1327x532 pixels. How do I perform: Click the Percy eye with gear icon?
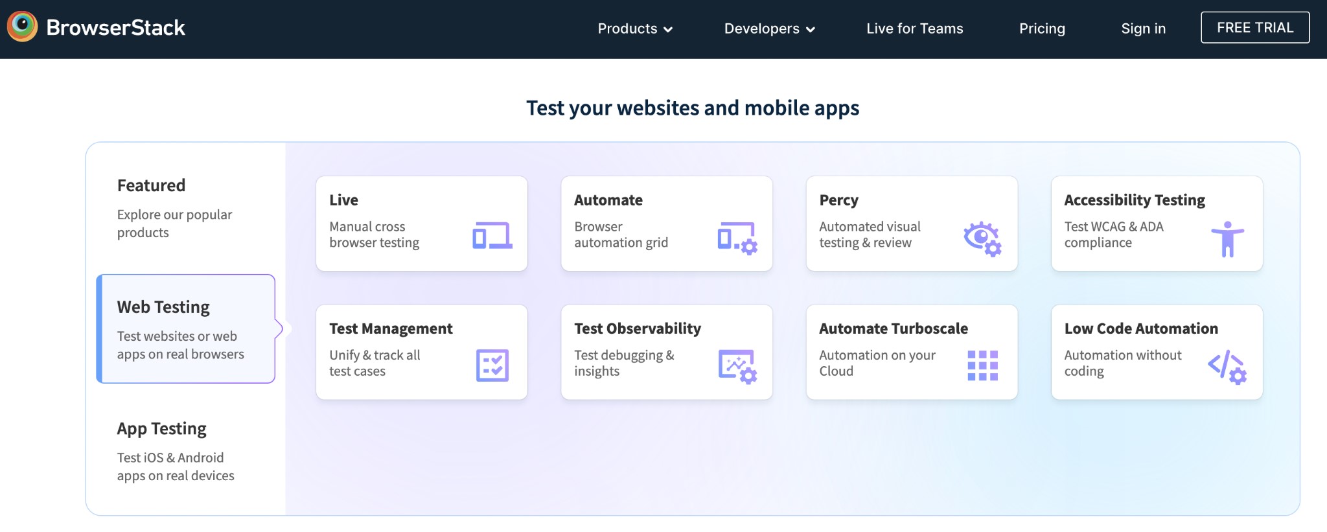tap(982, 238)
